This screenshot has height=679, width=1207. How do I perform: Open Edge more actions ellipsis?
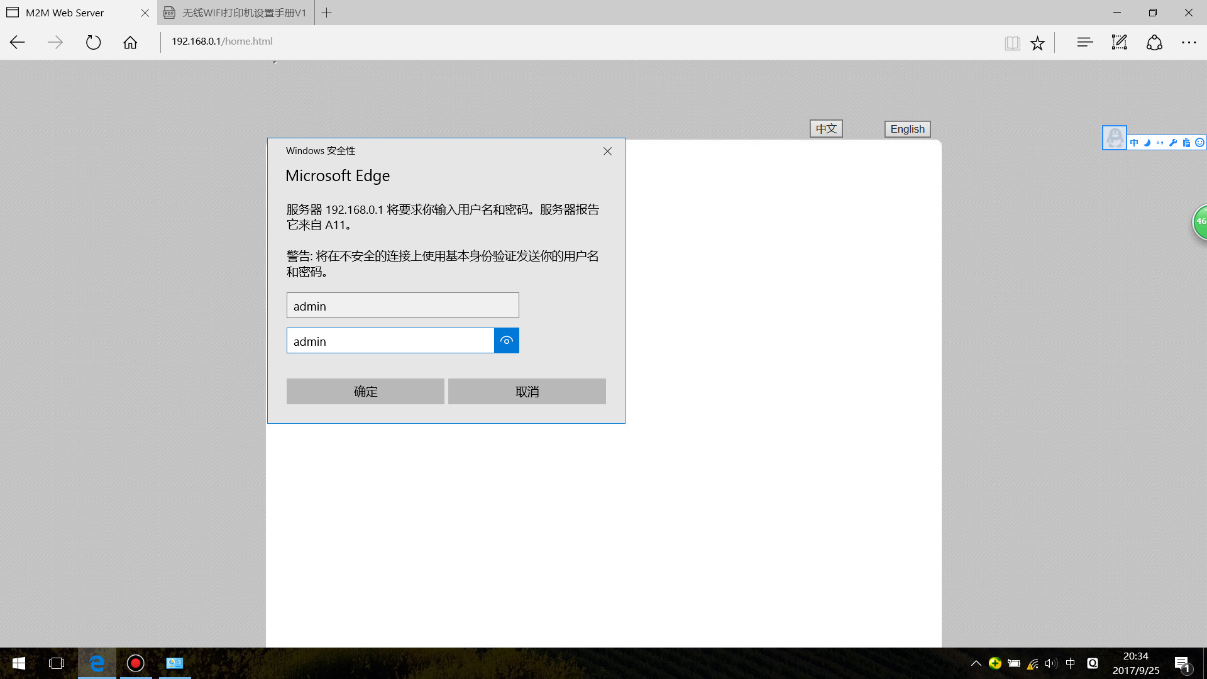tap(1188, 42)
